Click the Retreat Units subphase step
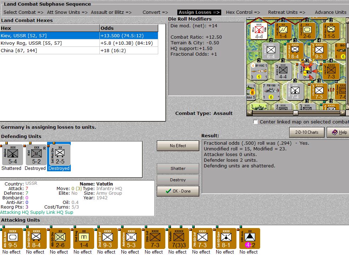The width and height of the screenshot is (349, 255). (x=287, y=12)
